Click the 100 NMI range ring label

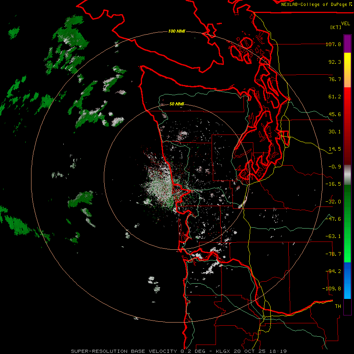177,31
